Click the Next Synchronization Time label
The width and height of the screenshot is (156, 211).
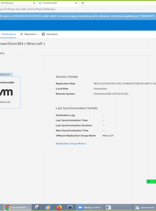pyautogui.click(x=72, y=130)
